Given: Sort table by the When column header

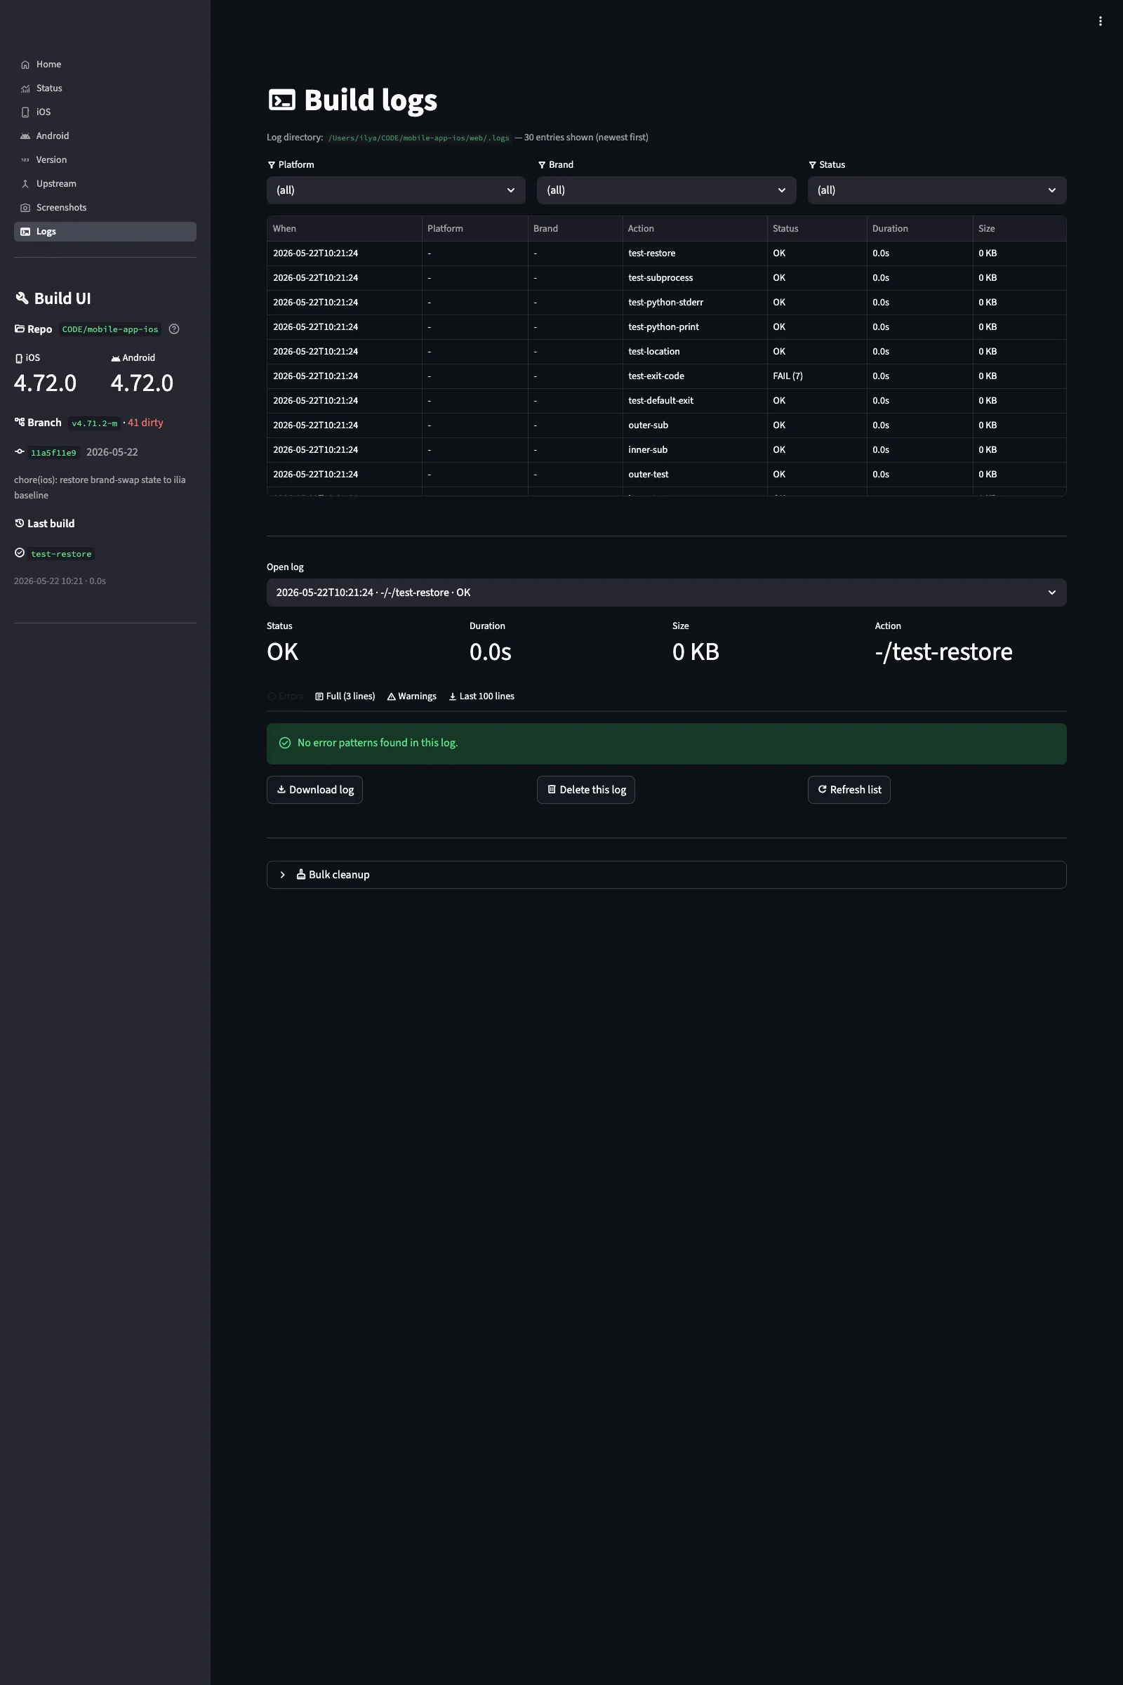Looking at the screenshot, I should tap(345, 229).
